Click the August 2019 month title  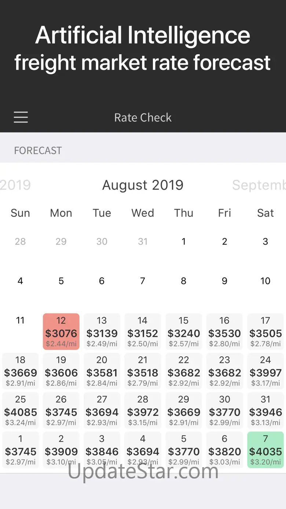pos(143,185)
